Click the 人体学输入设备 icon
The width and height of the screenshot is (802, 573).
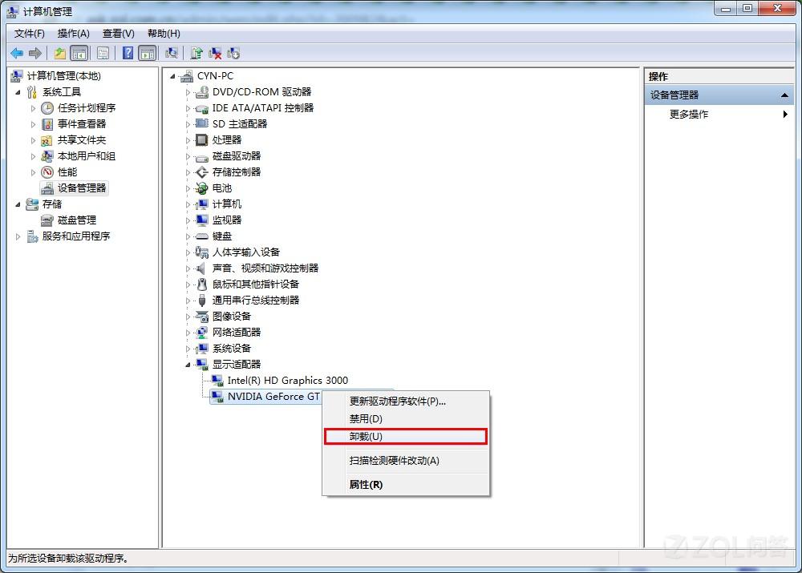[202, 252]
